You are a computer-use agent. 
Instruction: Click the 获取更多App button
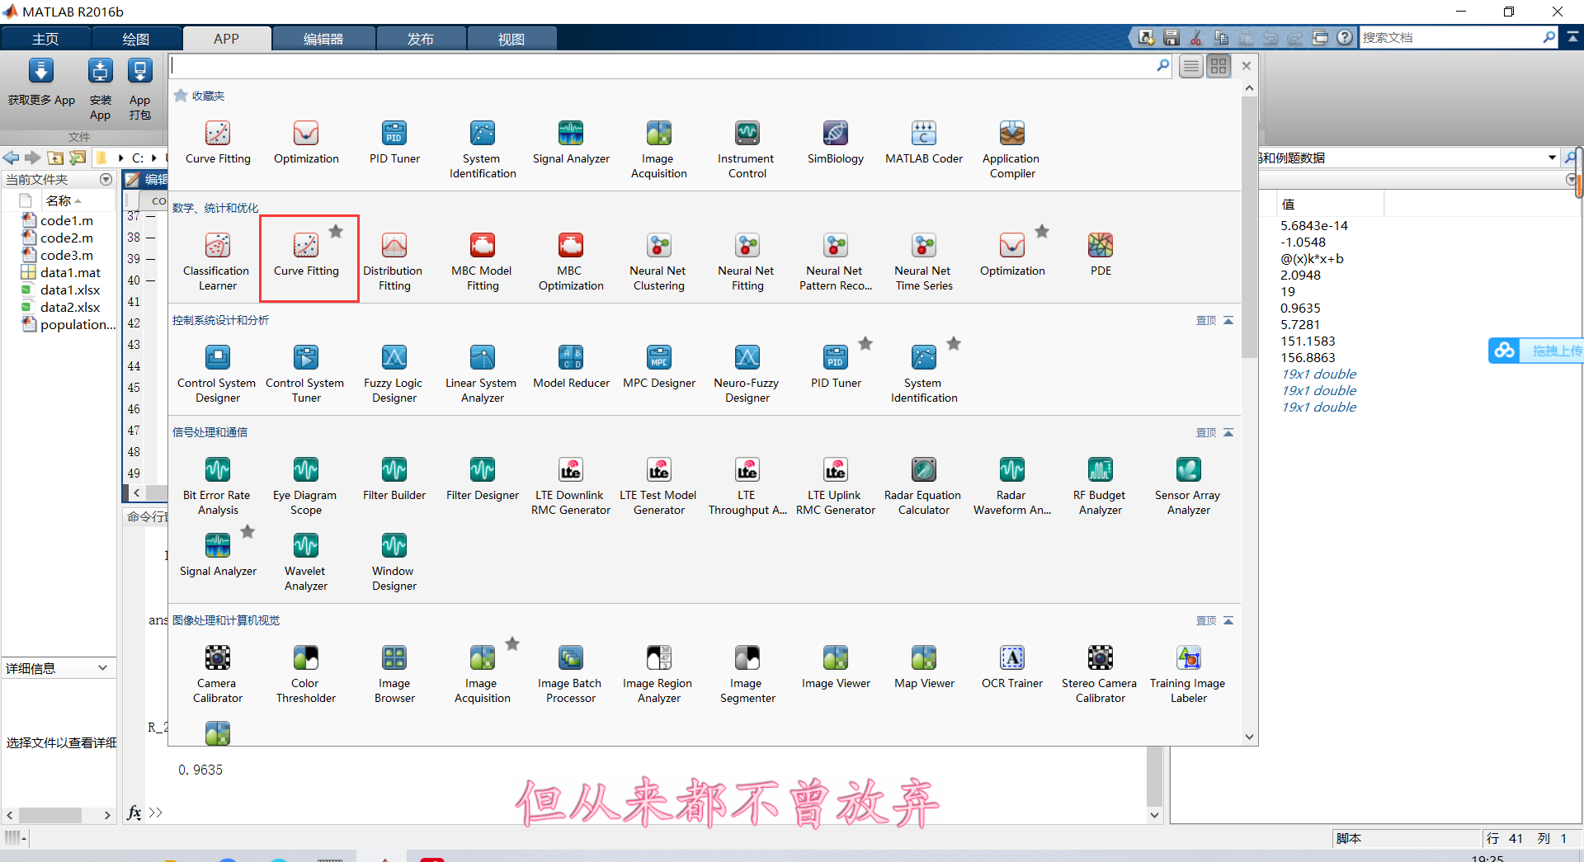[40, 85]
